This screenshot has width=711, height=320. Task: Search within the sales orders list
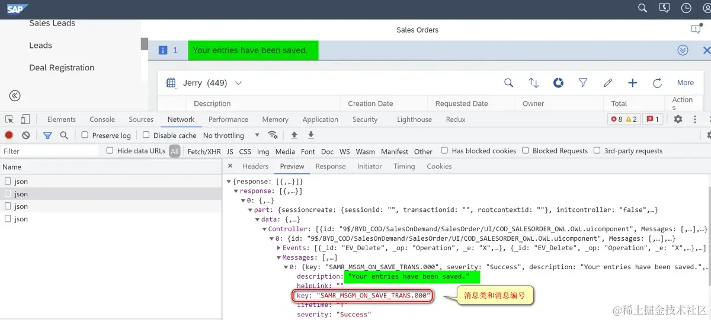click(x=508, y=83)
